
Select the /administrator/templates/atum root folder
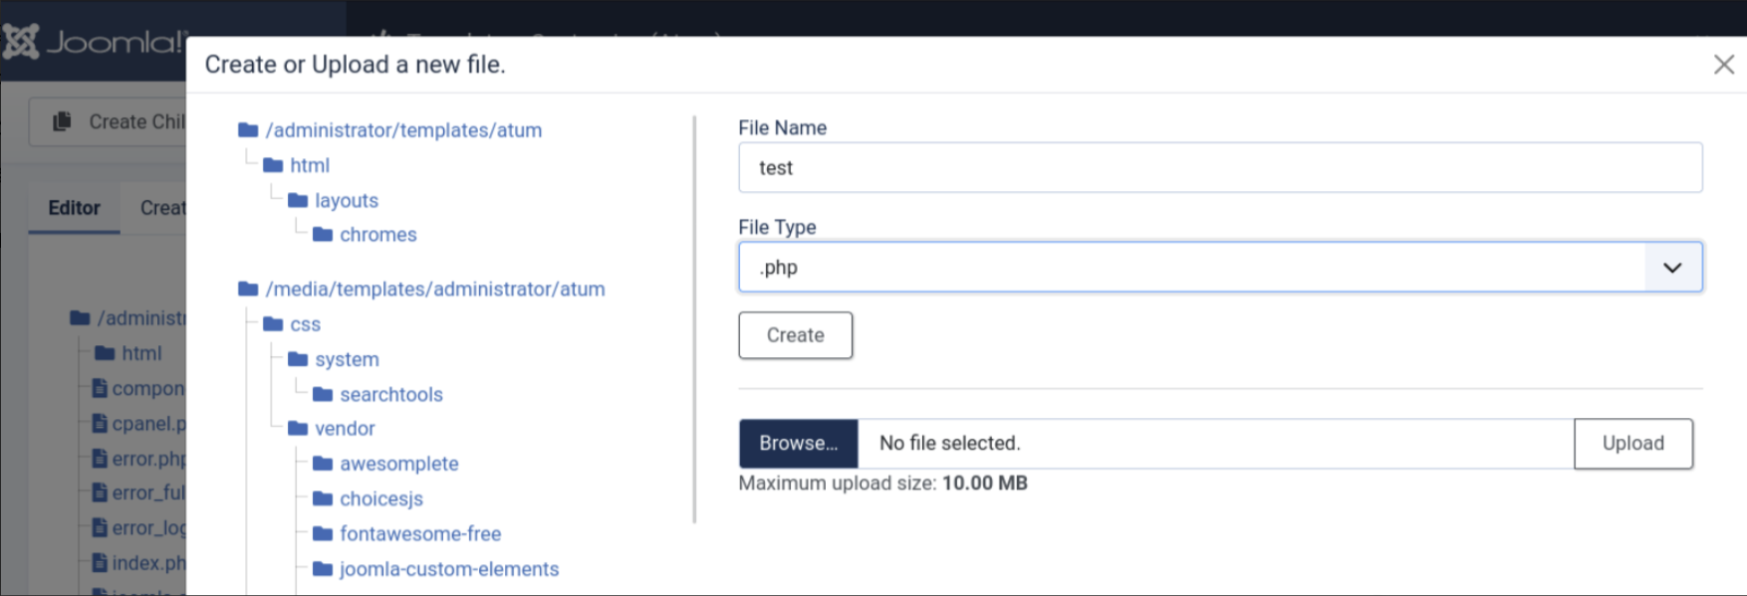pyautogui.click(x=403, y=130)
